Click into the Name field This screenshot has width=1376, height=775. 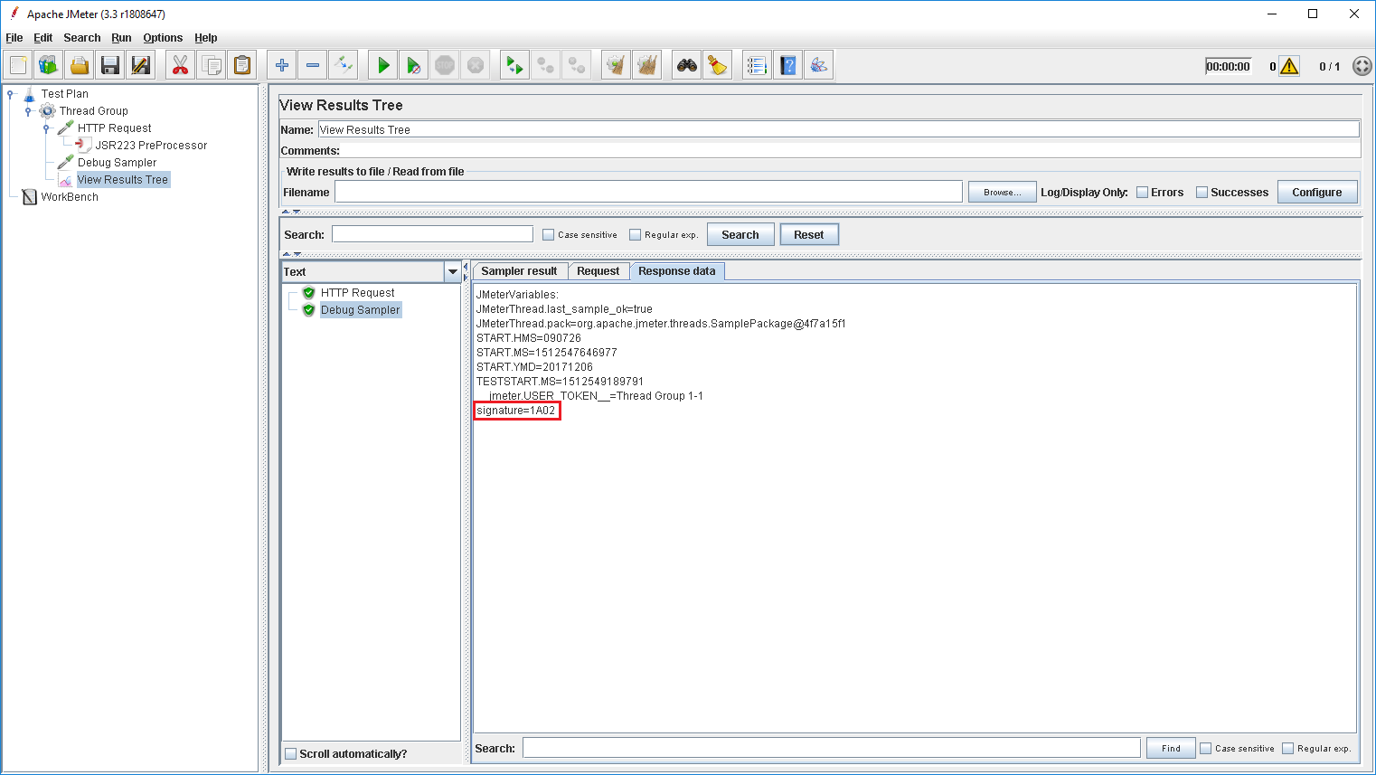[839, 129]
